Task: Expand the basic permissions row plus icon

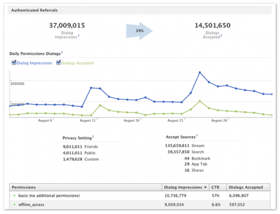Action: [14, 196]
